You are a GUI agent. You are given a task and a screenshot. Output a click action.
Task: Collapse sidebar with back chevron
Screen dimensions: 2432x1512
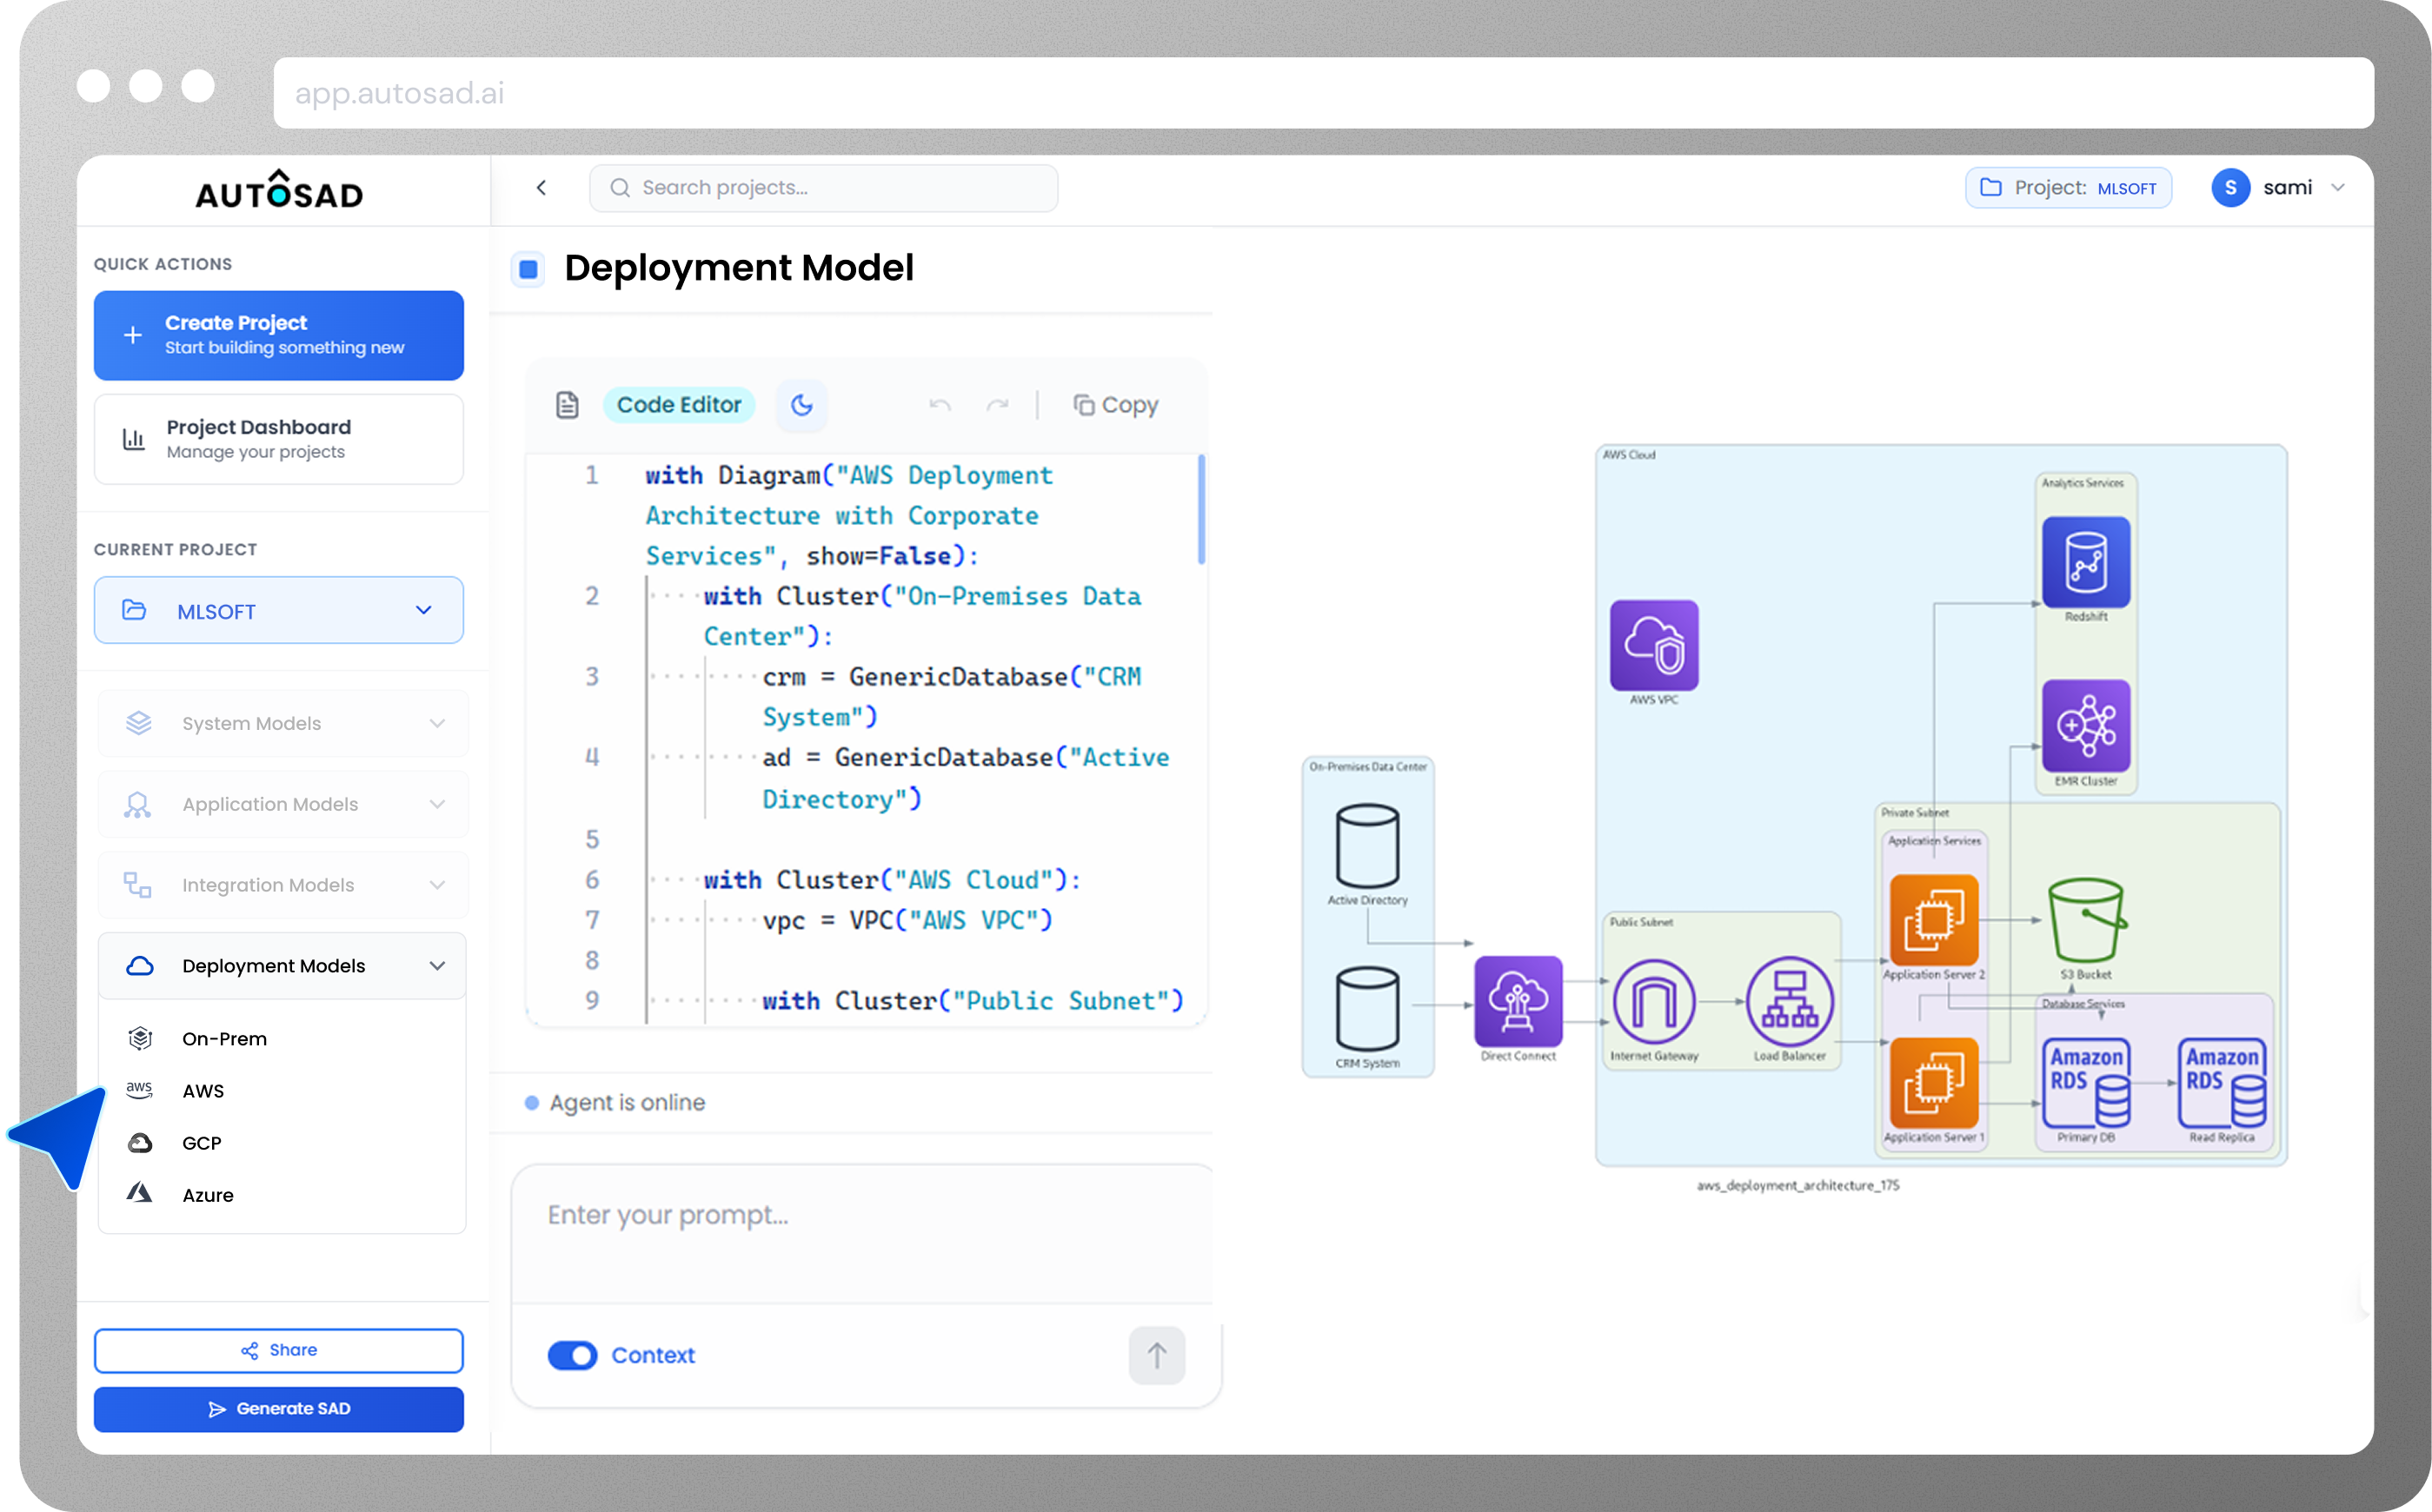541,188
